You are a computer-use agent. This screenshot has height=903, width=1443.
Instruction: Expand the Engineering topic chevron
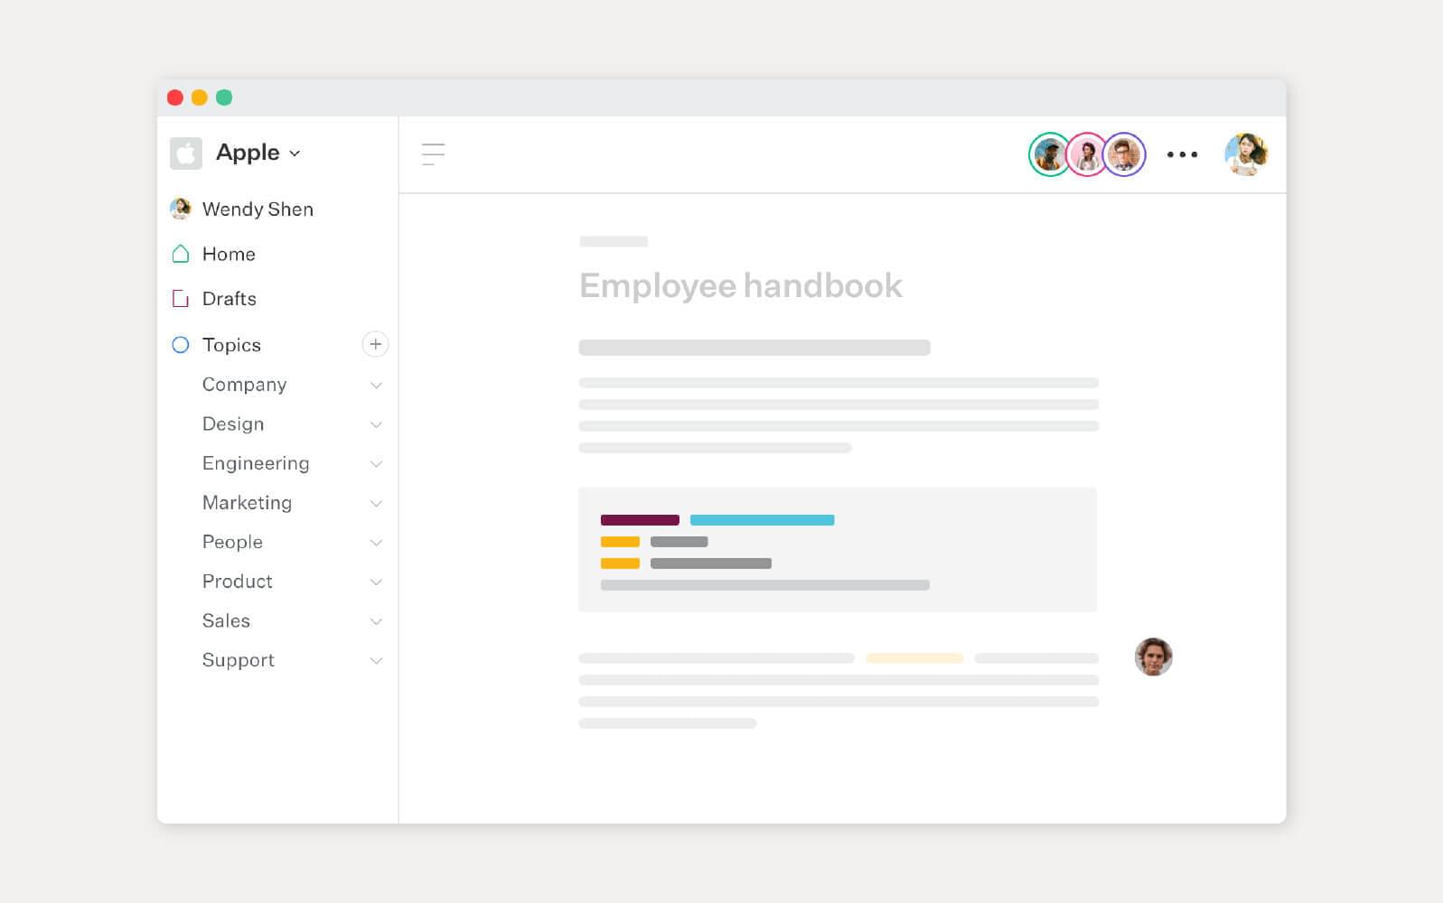[376, 464]
